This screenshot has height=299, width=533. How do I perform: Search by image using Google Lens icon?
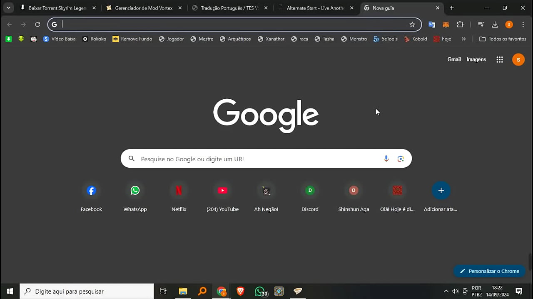[x=401, y=159]
